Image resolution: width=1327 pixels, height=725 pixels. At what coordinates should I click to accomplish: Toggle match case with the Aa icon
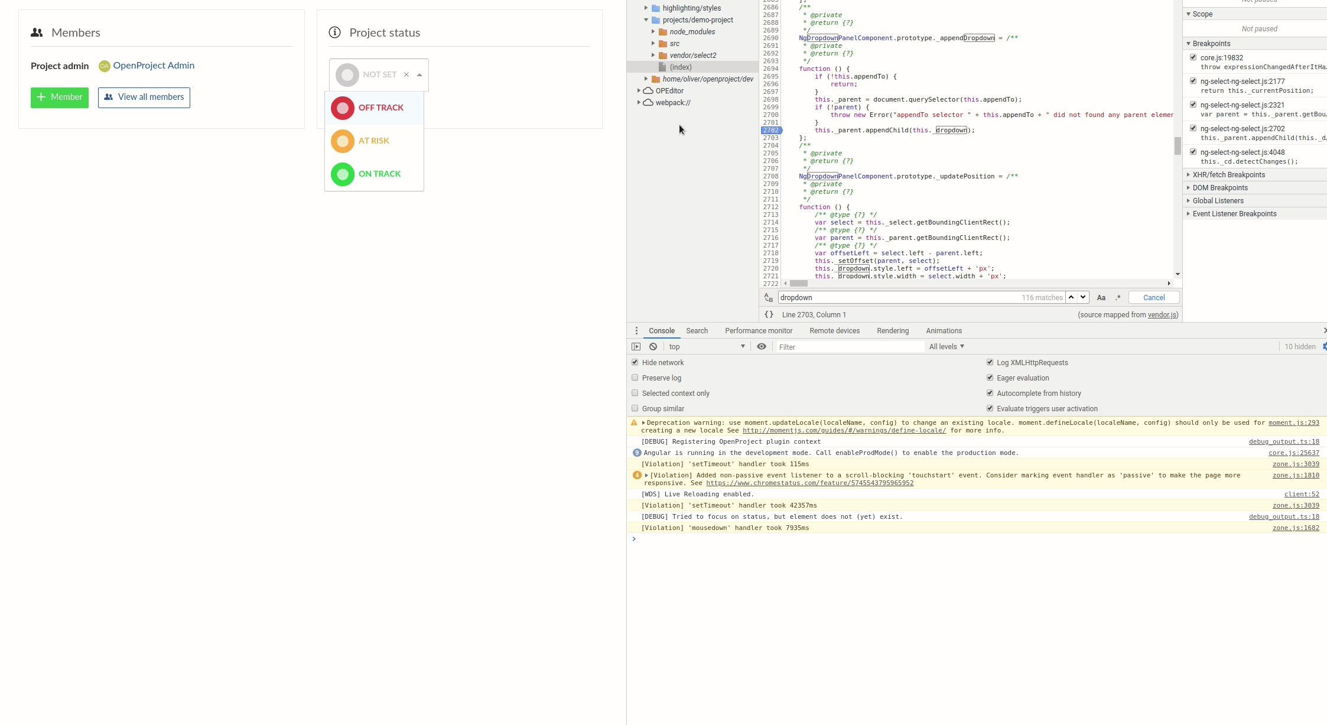(x=1101, y=297)
